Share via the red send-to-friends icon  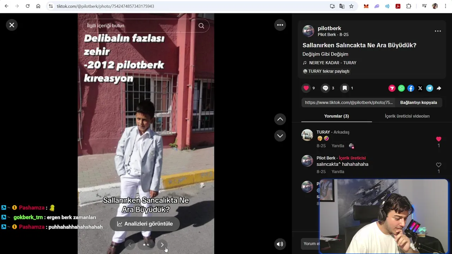click(392, 88)
